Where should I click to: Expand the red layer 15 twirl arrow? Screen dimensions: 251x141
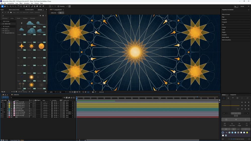[x=8, y=117]
